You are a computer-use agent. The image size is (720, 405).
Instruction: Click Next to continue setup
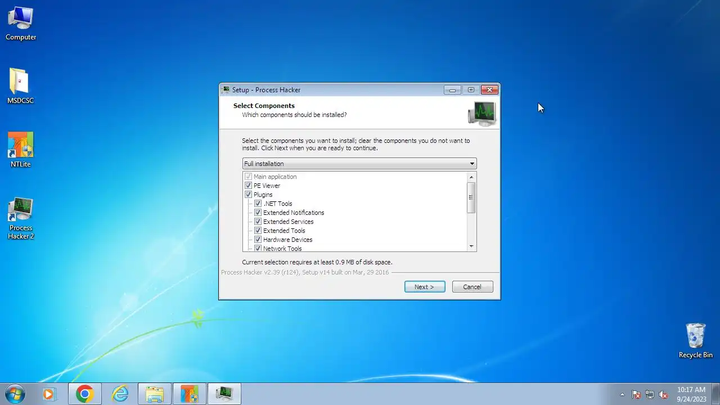coord(425,287)
